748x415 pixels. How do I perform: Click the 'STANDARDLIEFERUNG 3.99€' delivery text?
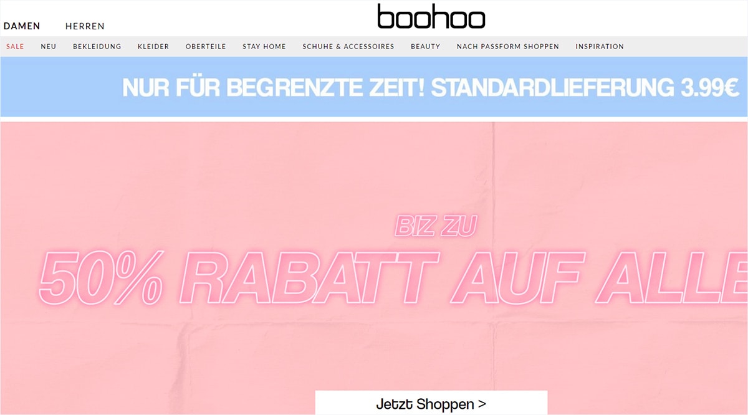pyautogui.click(x=585, y=87)
